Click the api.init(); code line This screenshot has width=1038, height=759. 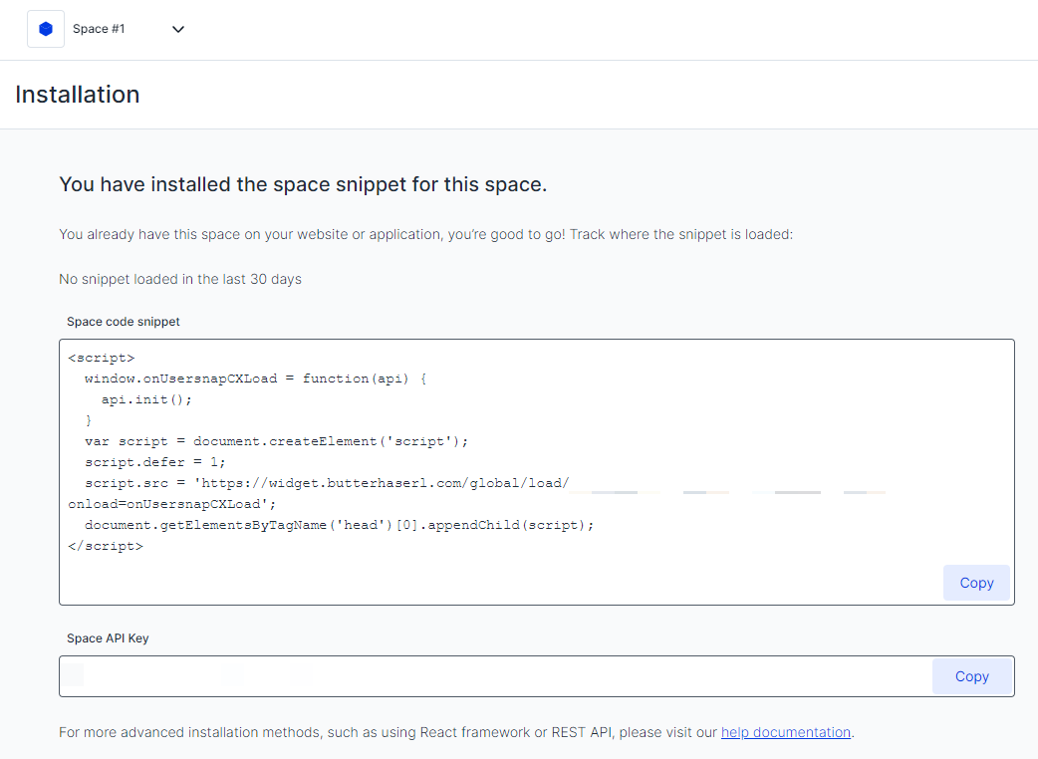(x=146, y=399)
